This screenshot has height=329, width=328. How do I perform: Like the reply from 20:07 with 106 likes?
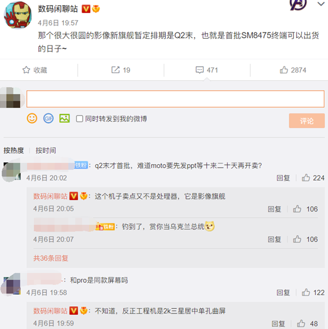pos(305,239)
